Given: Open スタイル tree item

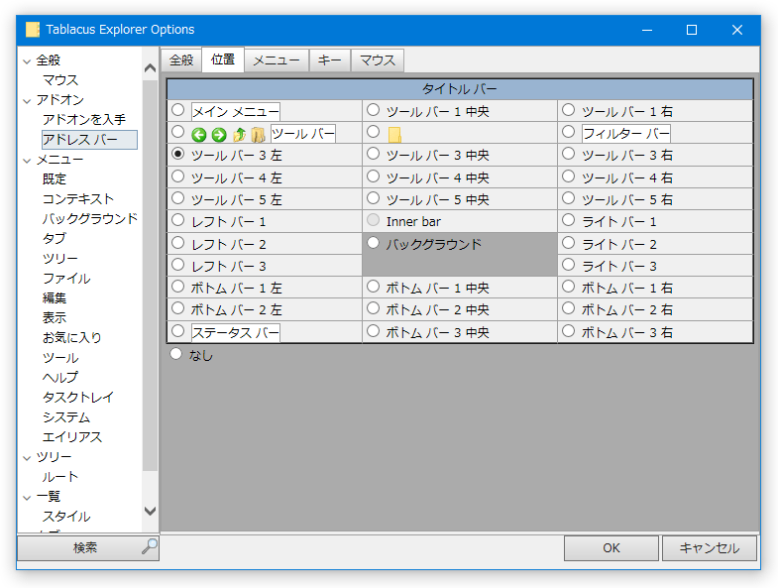Looking at the screenshot, I should coord(66,517).
